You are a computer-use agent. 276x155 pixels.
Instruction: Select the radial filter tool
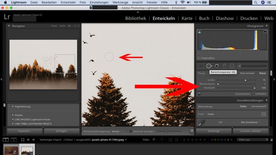(x=232, y=66)
